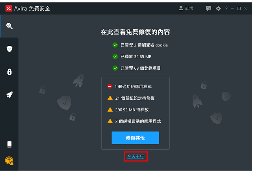This screenshot has width=256, height=175.
Task: Open the feedback chat icon
Action: pyautogui.click(x=208, y=8)
